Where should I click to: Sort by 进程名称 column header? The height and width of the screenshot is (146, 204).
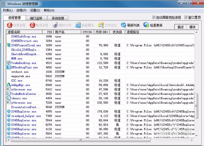point(24,32)
